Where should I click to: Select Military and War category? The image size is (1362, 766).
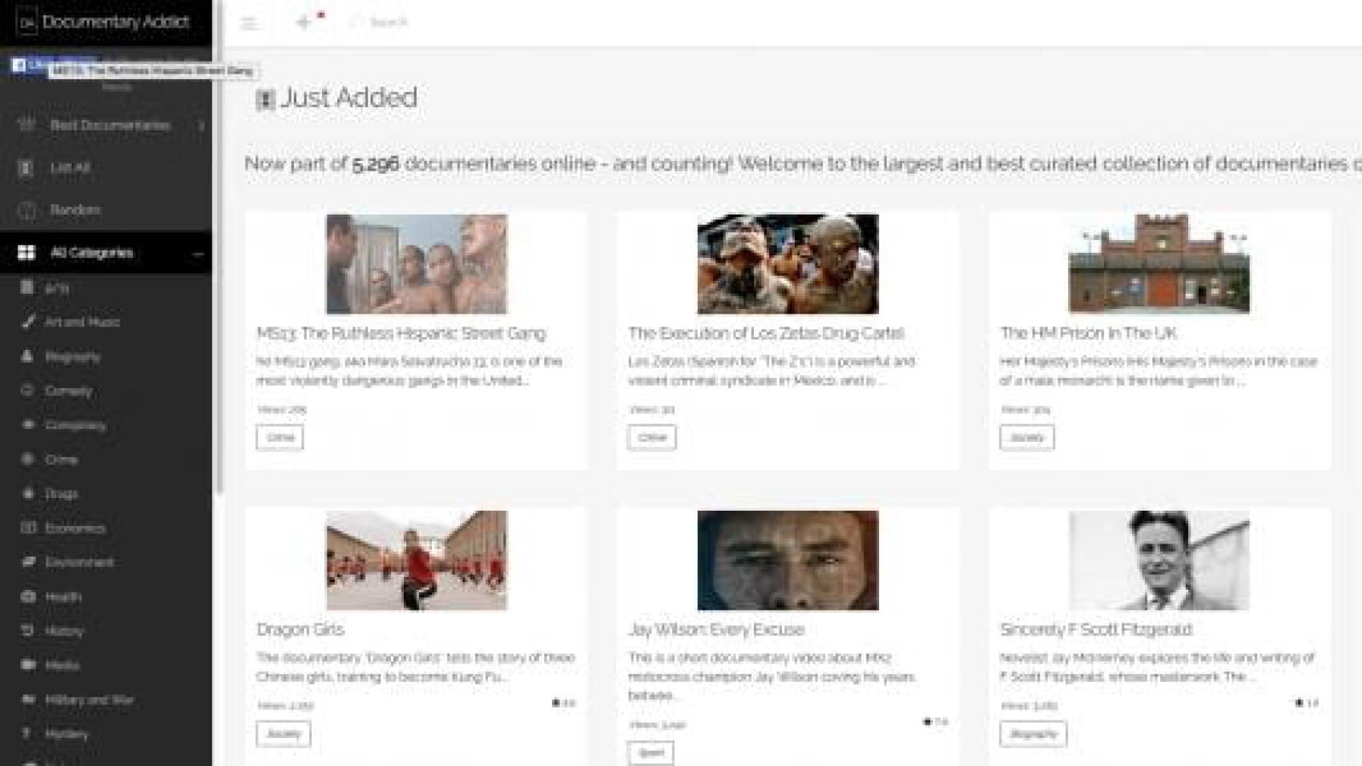pos(88,700)
